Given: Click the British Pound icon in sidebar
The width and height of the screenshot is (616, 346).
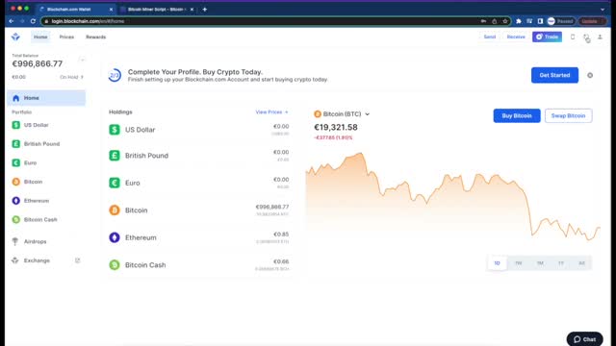Looking at the screenshot, I should click(15, 144).
